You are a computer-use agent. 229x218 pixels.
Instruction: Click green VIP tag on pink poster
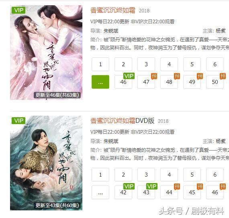point(18,10)
